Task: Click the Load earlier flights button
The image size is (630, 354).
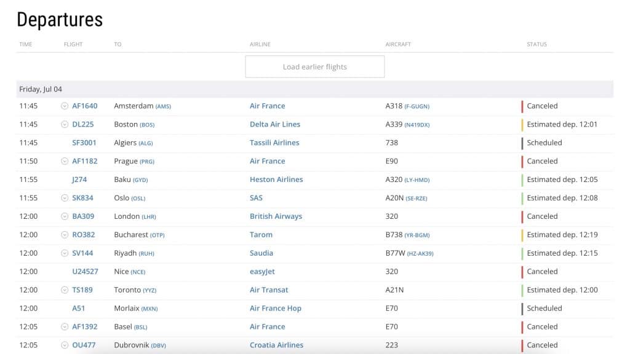Action: click(314, 67)
